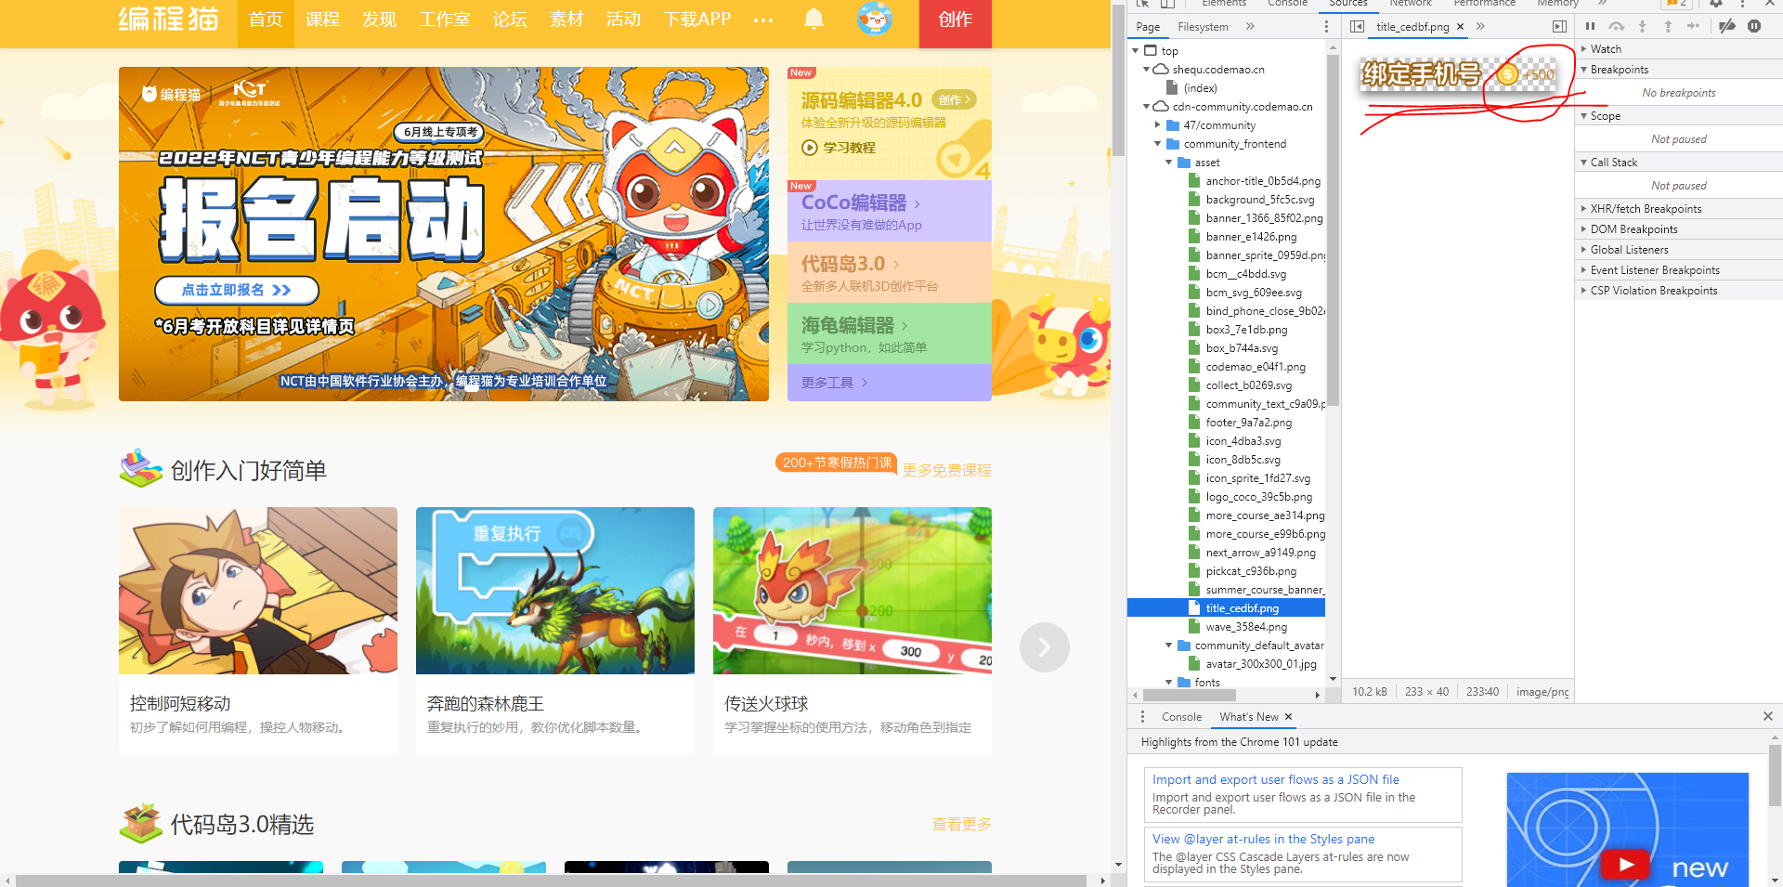
Task: Open the notification bell on Codemao navbar
Action: [x=813, y=19]
